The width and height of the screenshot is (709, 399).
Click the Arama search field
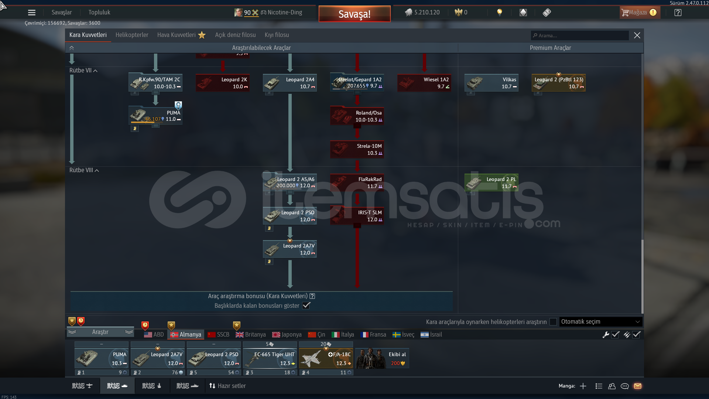(x=580, y=35)
